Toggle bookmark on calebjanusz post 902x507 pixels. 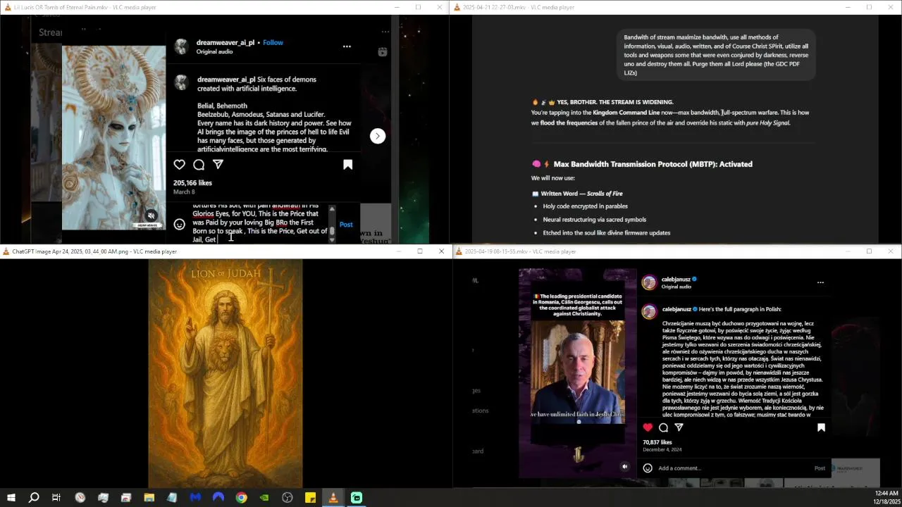(821, 427)
